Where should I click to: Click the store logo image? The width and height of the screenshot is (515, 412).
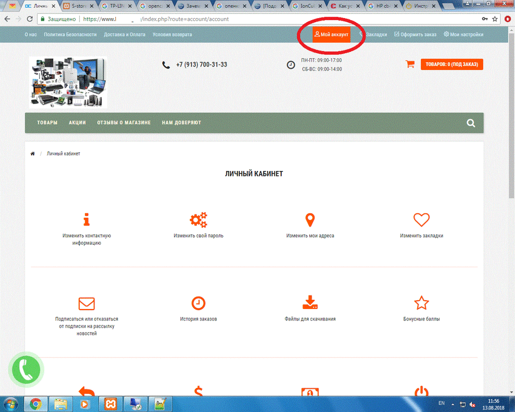pyautogui.click(x=68, y=82)
